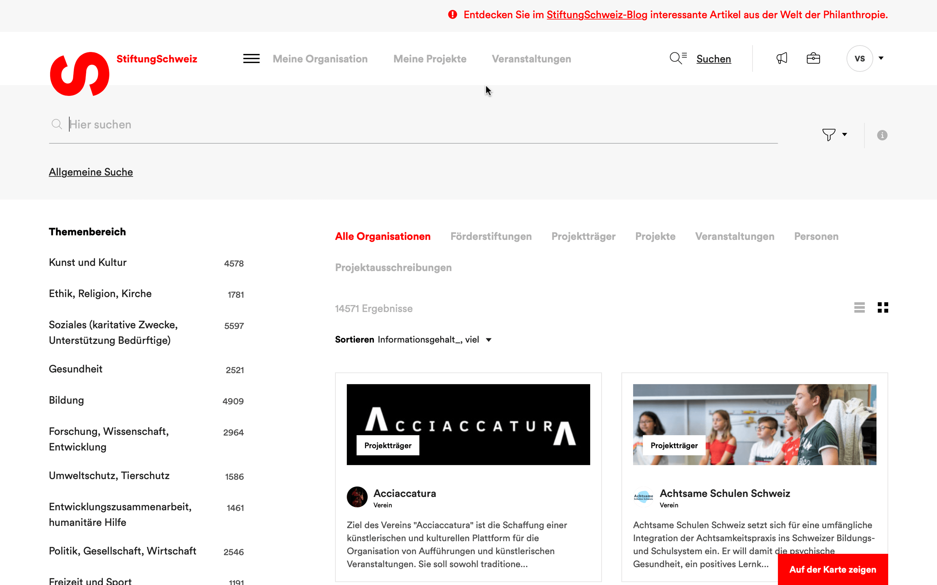Select the Förderstiftungen tab
This screenshot has height=585, width=937.
pyautogui.click(x=491, y=236)
